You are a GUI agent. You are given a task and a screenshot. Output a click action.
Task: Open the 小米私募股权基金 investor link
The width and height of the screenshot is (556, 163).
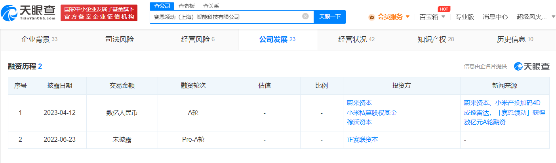(371, 112)
